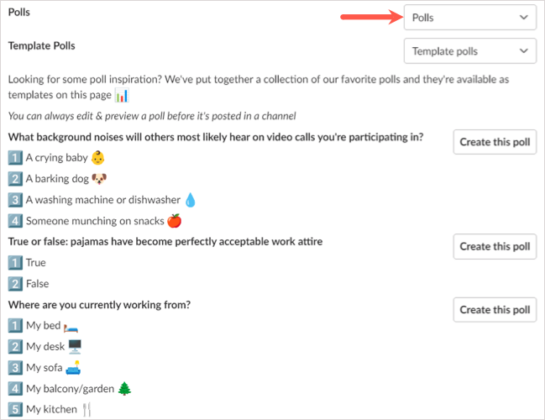Click the red apple emoji icon

[x=175, y=221]
